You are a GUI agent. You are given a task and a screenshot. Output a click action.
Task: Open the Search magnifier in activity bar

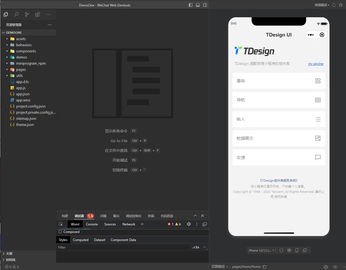pyautogui.click(x=16, y=14)
